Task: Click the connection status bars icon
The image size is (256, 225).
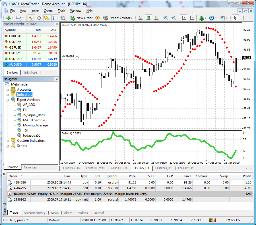Action: [x=212, y=220]
